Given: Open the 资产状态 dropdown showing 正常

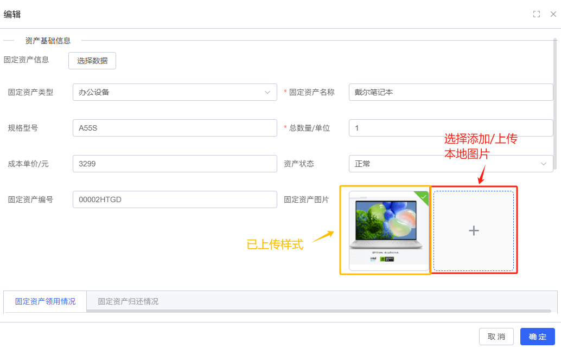Looking at the screenshot, I should pyautogui.click(x=450, y=164).
